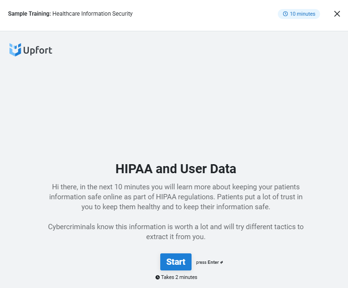Image resolution: width=348 pixels, height=288 pixels.
Task: Click the text line 'extract it from you.'
Action: [x=176, y=236]
